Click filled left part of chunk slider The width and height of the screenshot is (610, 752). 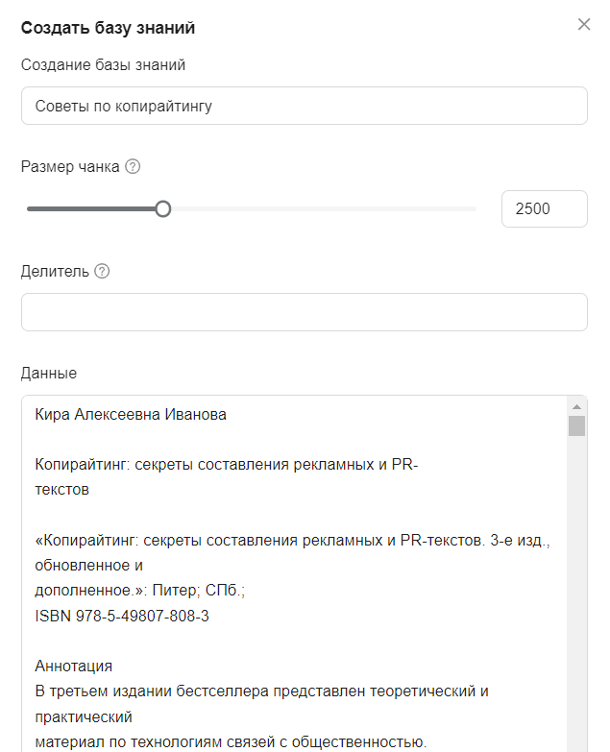[91, 208]
